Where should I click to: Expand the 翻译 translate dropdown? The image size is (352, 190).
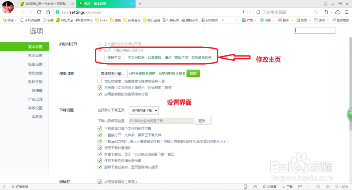click(291, 20)
